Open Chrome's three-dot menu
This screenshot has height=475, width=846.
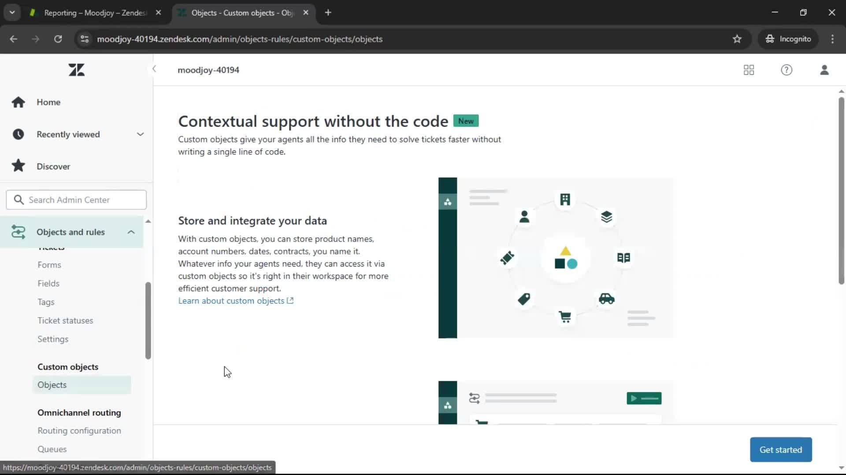tap(832, 39)
